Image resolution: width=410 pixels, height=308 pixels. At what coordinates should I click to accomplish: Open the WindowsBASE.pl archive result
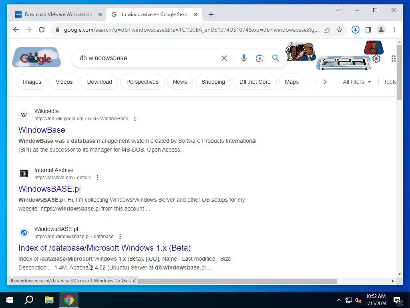[50, 189]
